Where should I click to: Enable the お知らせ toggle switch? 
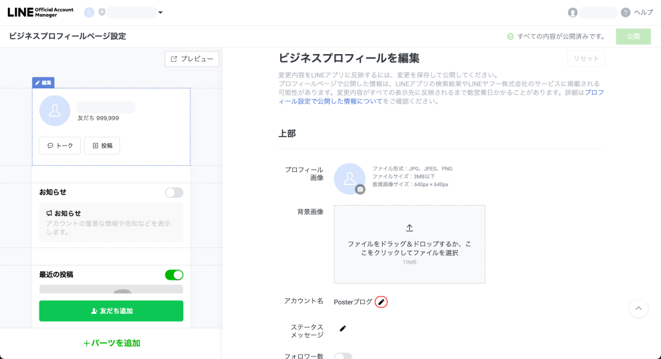[x=174, y=192]
